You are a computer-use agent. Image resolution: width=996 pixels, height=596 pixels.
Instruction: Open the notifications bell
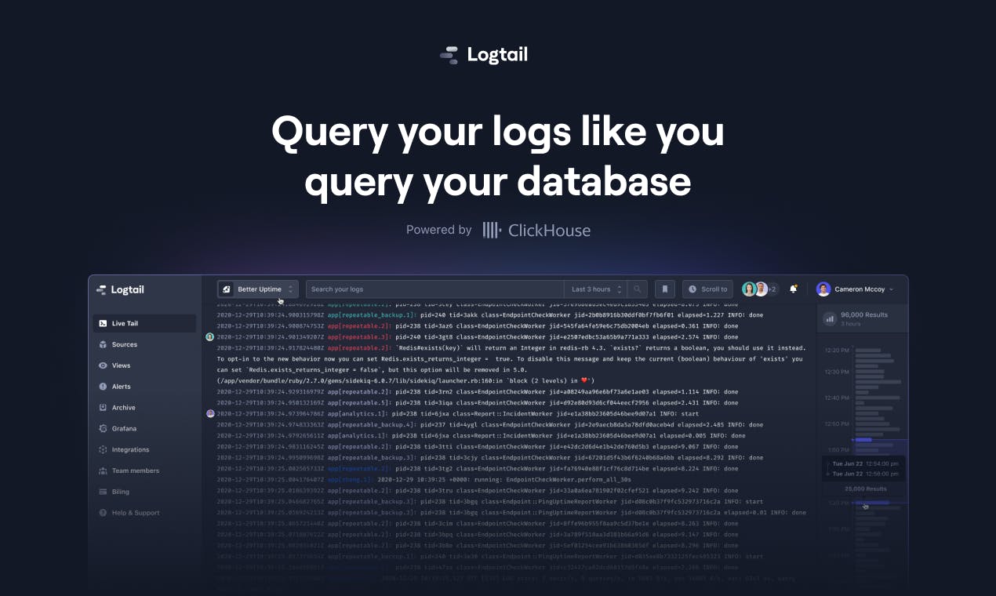[x=793, y=289]
